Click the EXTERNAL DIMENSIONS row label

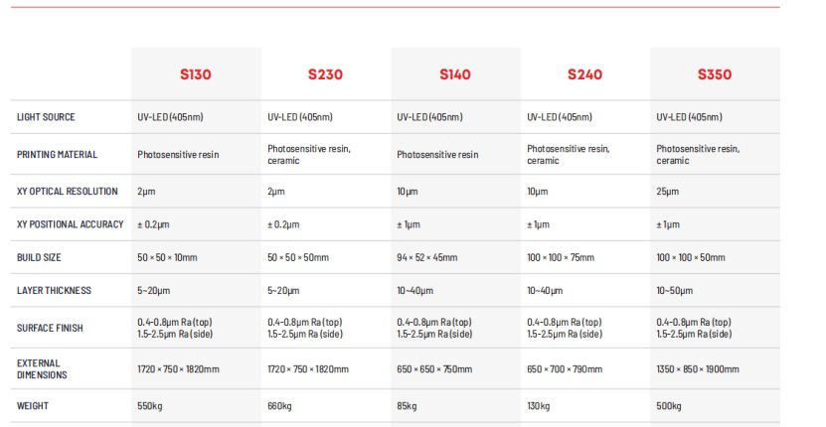[39, 368]
